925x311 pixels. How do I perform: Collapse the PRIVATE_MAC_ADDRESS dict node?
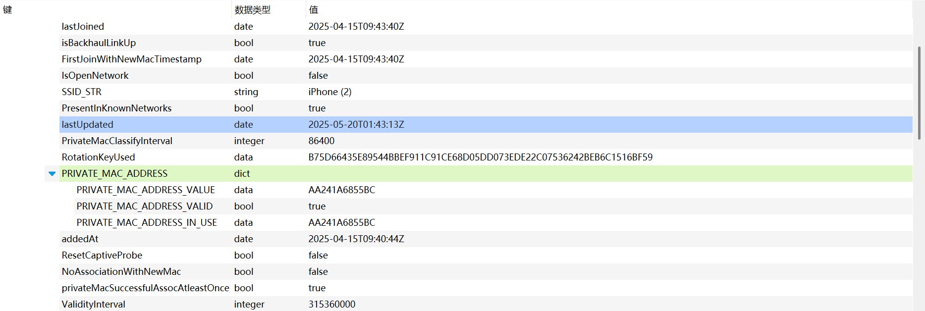52,174
